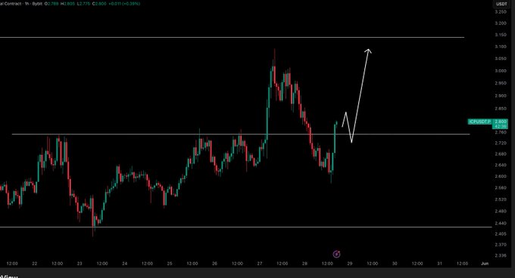This screenshot has height=278, width=515.
Task: Select the ICPUSDT.P price label
Action: pos(479,122)
